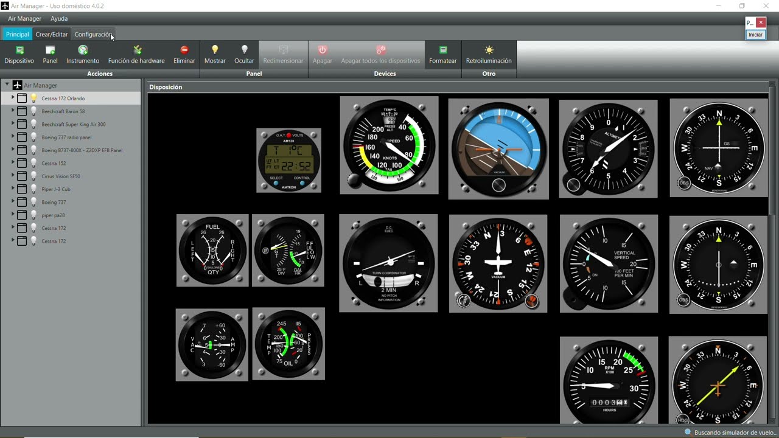The image size is (779, 438).
Task: Click panel icon of Boeing B737-800X EFB Panel
Action: coord(22,150)
